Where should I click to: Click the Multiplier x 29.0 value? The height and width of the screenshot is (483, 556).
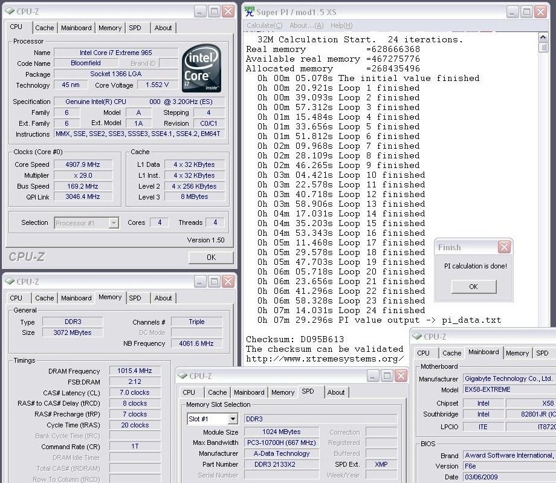tap(83, 175)
